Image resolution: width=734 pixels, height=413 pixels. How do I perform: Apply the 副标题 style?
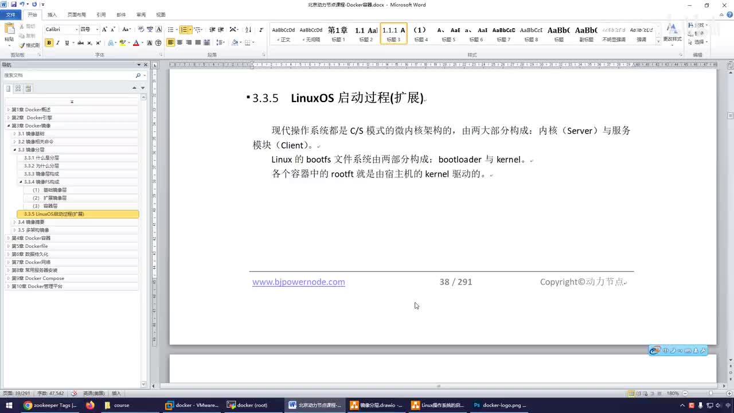tap(586, 34)
